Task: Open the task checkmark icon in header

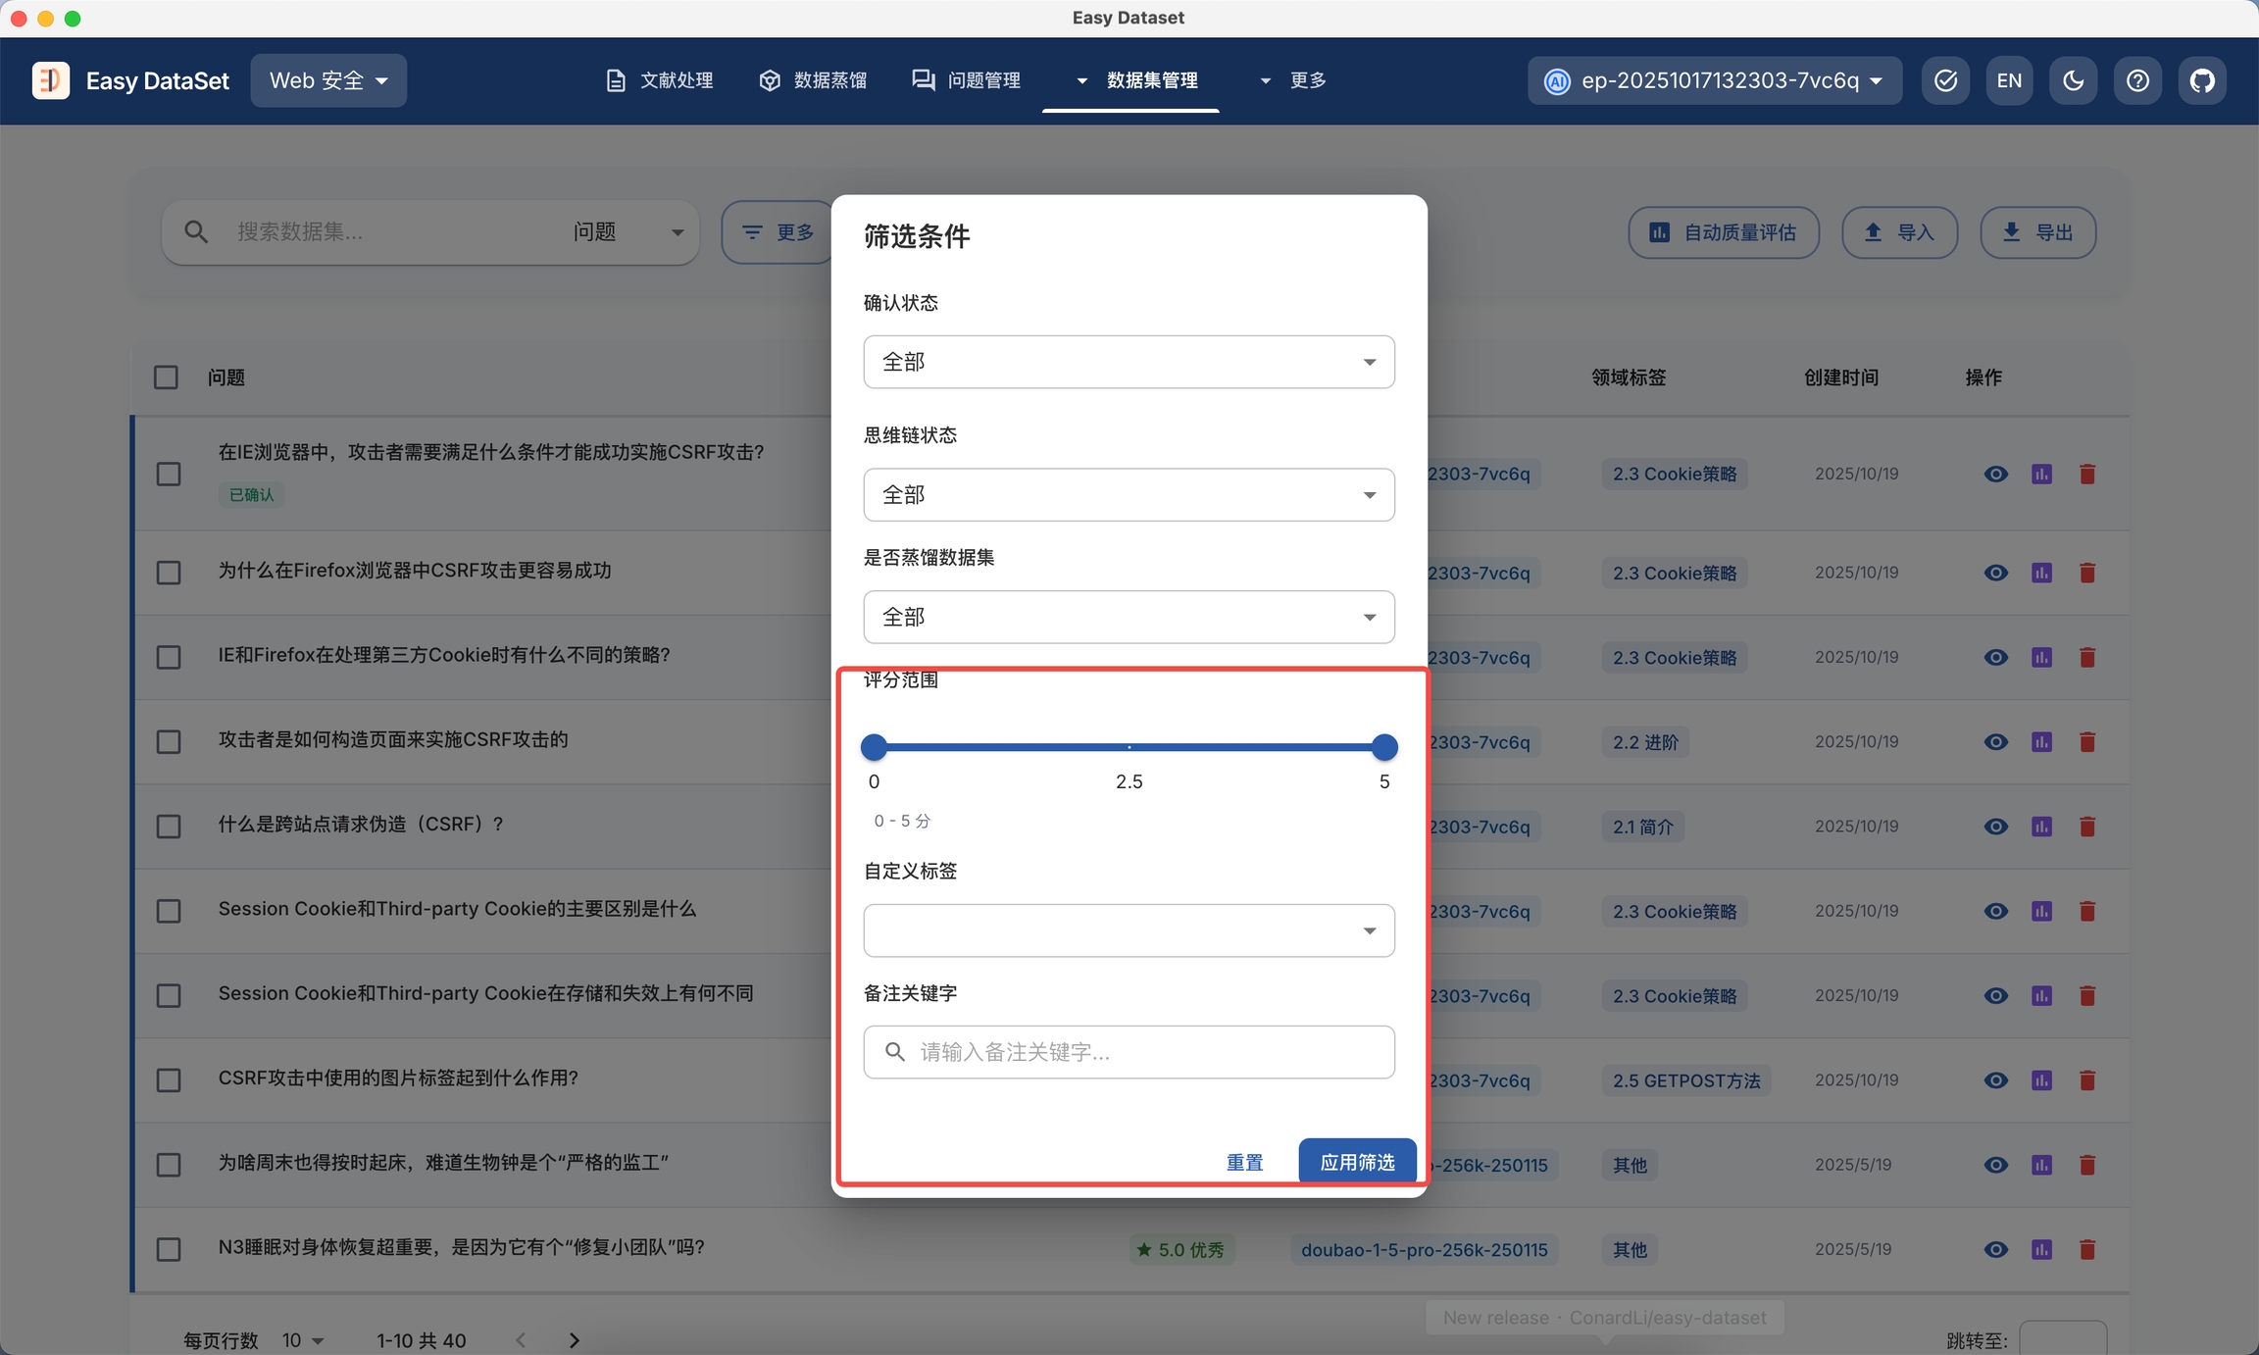Action: (x=1945, y=80)
